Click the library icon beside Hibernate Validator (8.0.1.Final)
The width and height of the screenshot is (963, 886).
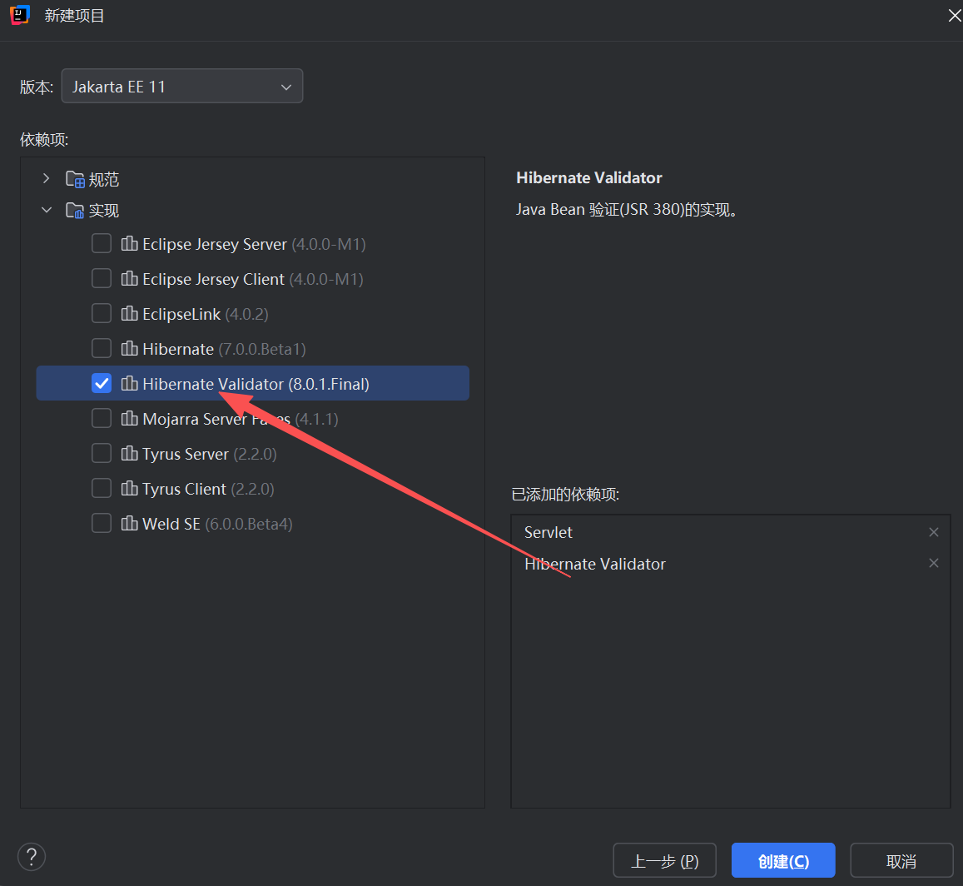coord(130,384)
